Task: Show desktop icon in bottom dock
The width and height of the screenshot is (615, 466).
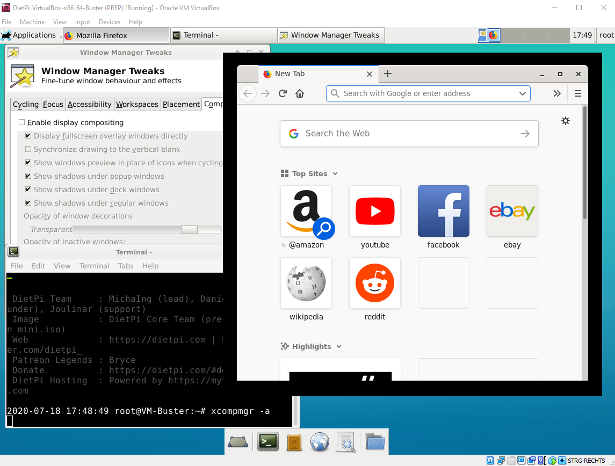Action: 238,442
